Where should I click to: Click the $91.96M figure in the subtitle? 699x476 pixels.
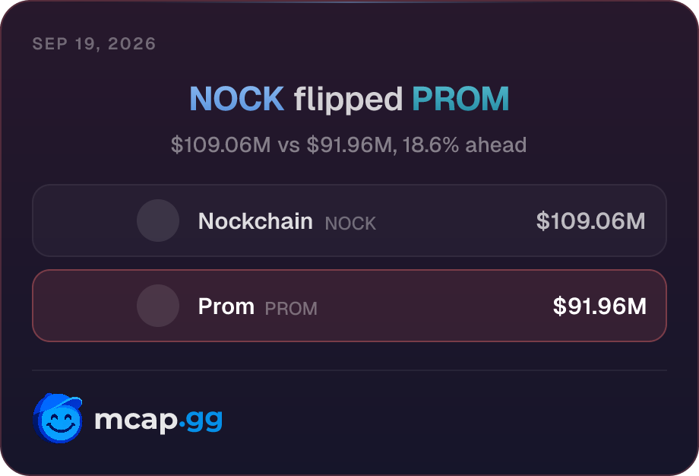coord(350,145)
